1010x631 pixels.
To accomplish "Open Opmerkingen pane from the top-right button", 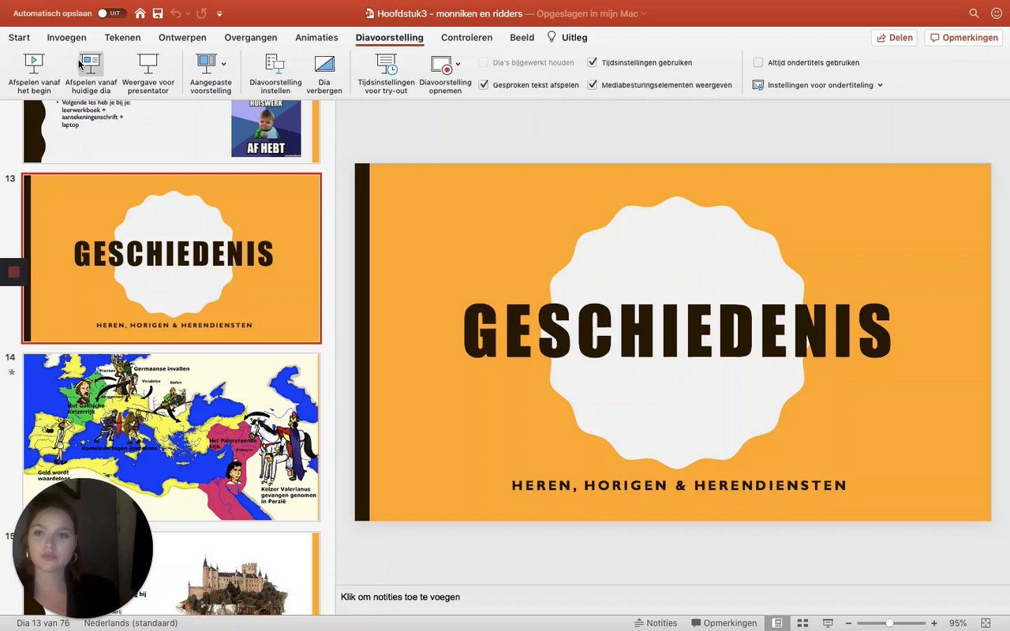I will tap(964, 37).
